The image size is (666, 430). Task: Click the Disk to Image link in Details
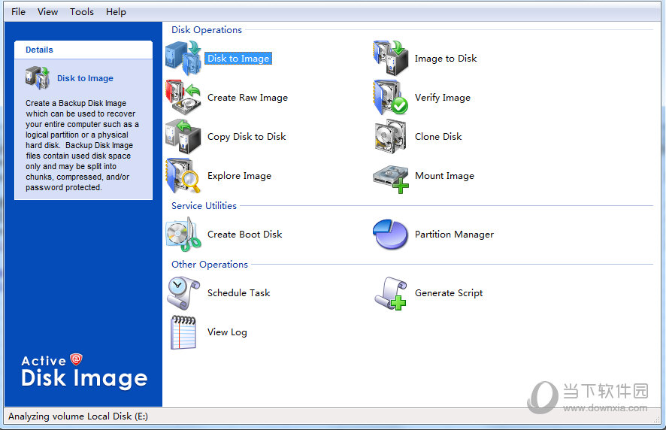[86, 78]
